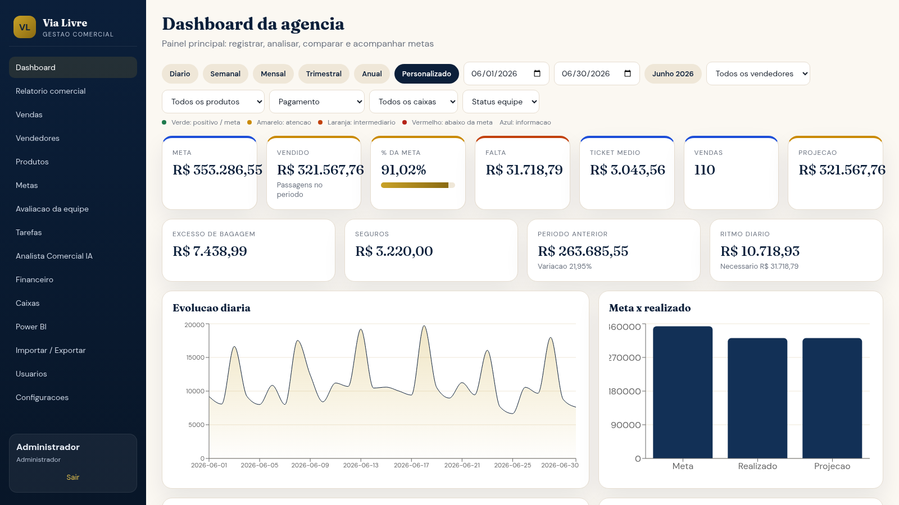The height and width of the screenshot is (505, 899).
Task: Open the Tarefas section
Action: 73,232
